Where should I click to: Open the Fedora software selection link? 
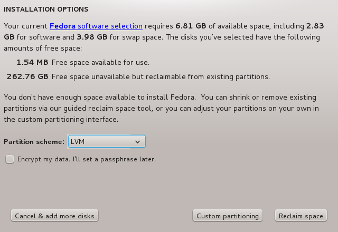(x=96, y=26)
